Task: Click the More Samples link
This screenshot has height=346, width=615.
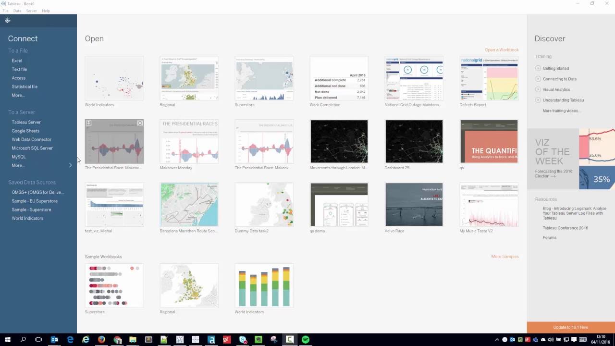Action: click(505, 256)
